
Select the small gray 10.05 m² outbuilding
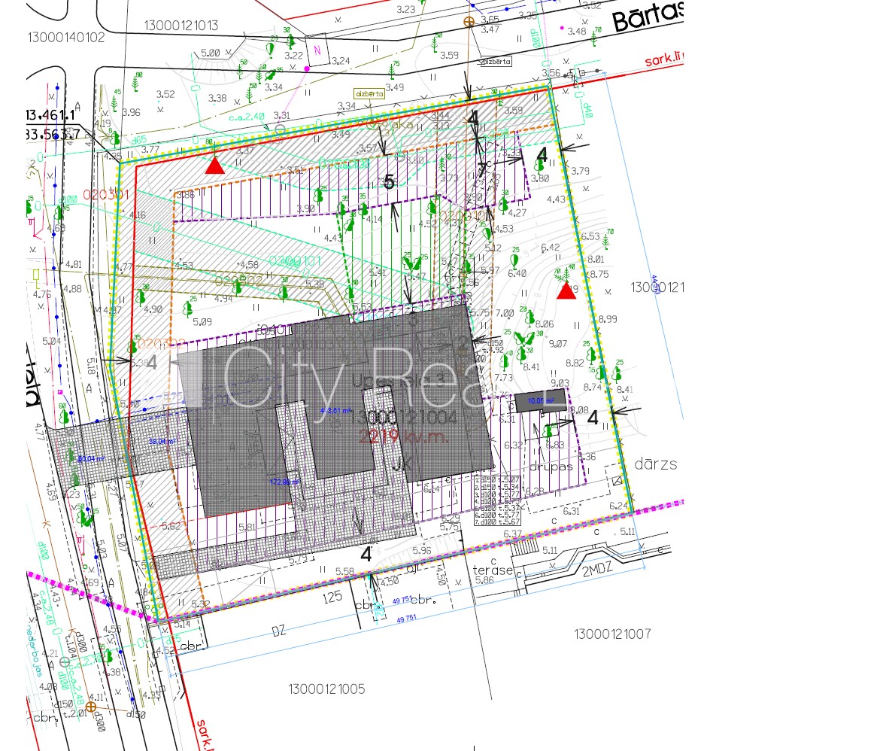[540, 400]
